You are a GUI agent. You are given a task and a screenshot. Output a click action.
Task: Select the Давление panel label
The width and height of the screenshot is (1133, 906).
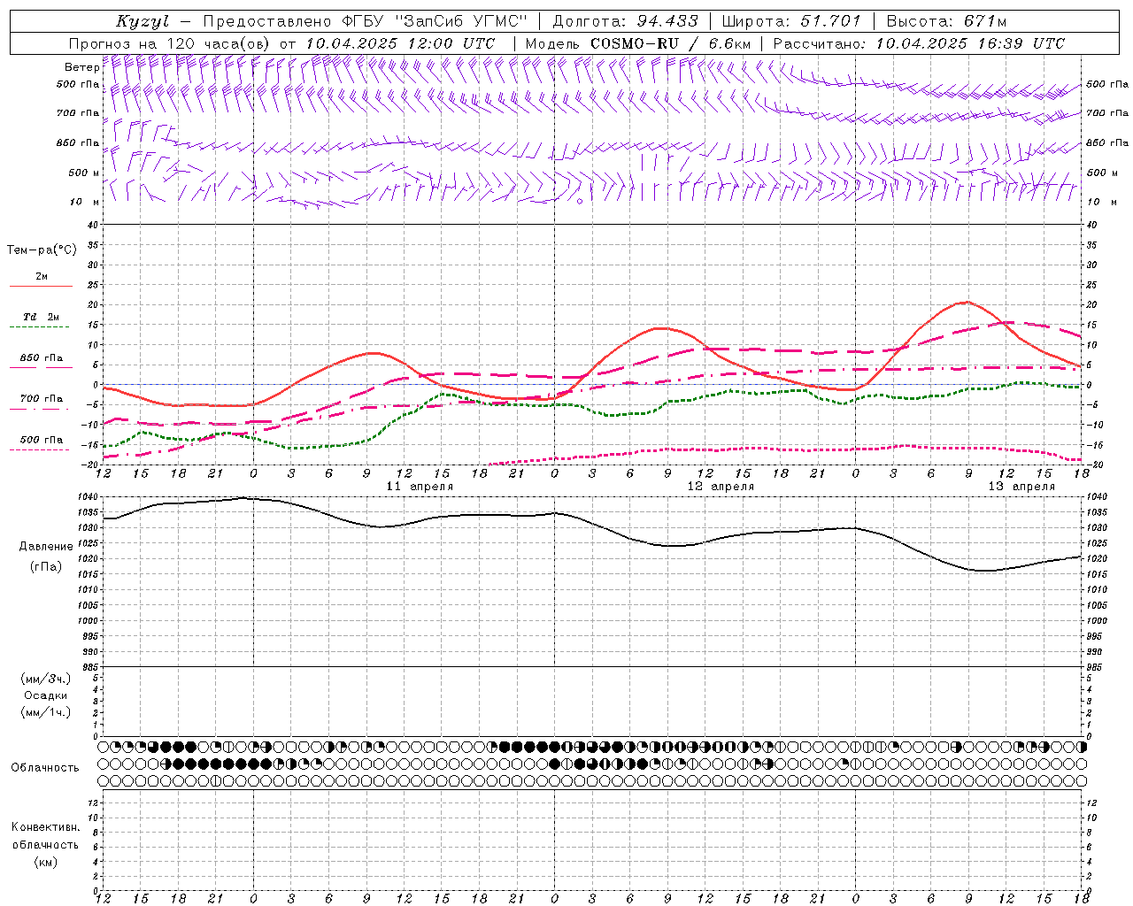pos(46,547)
